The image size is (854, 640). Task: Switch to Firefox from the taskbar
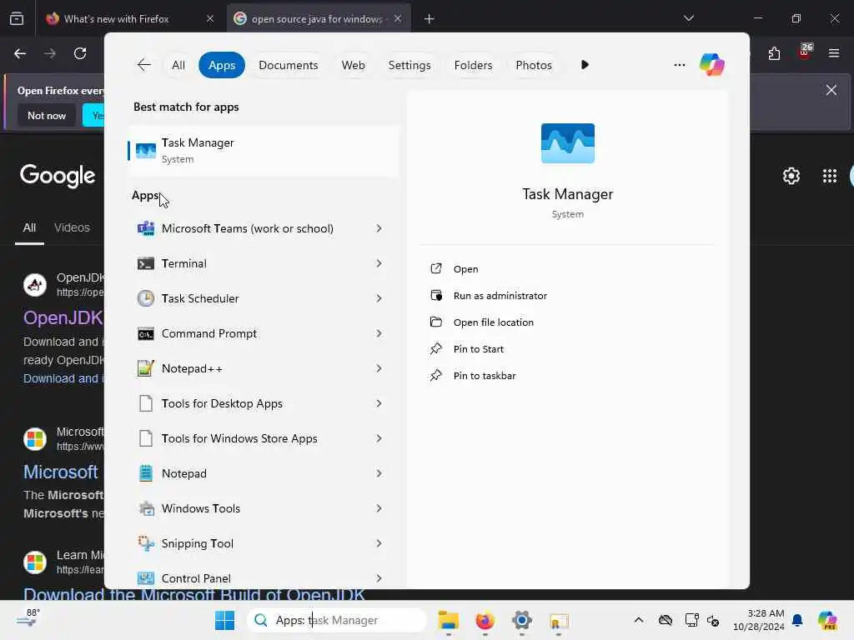pyautogui.click(x=485, y=620)
